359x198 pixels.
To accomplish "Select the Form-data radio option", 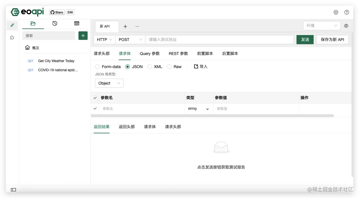I will pyautogui.click(x=97, y=67).
